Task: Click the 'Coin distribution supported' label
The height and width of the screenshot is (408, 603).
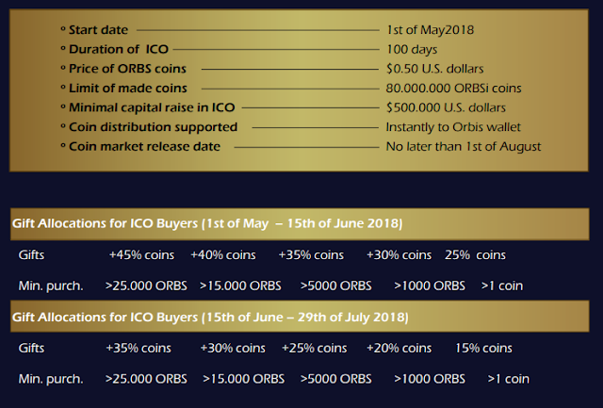Action: pos(153,127)
